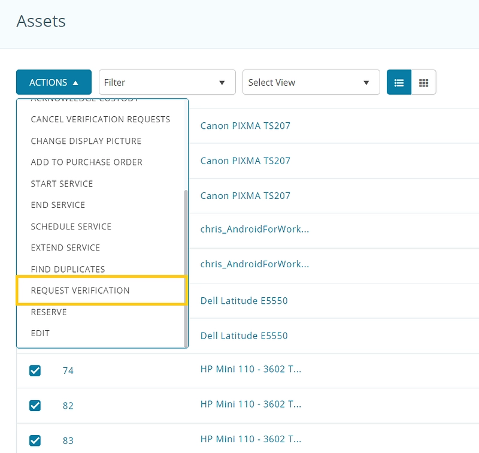Screen dimensions: 479x453
Task: Switch to grid view icon
Action: [423, 83]
